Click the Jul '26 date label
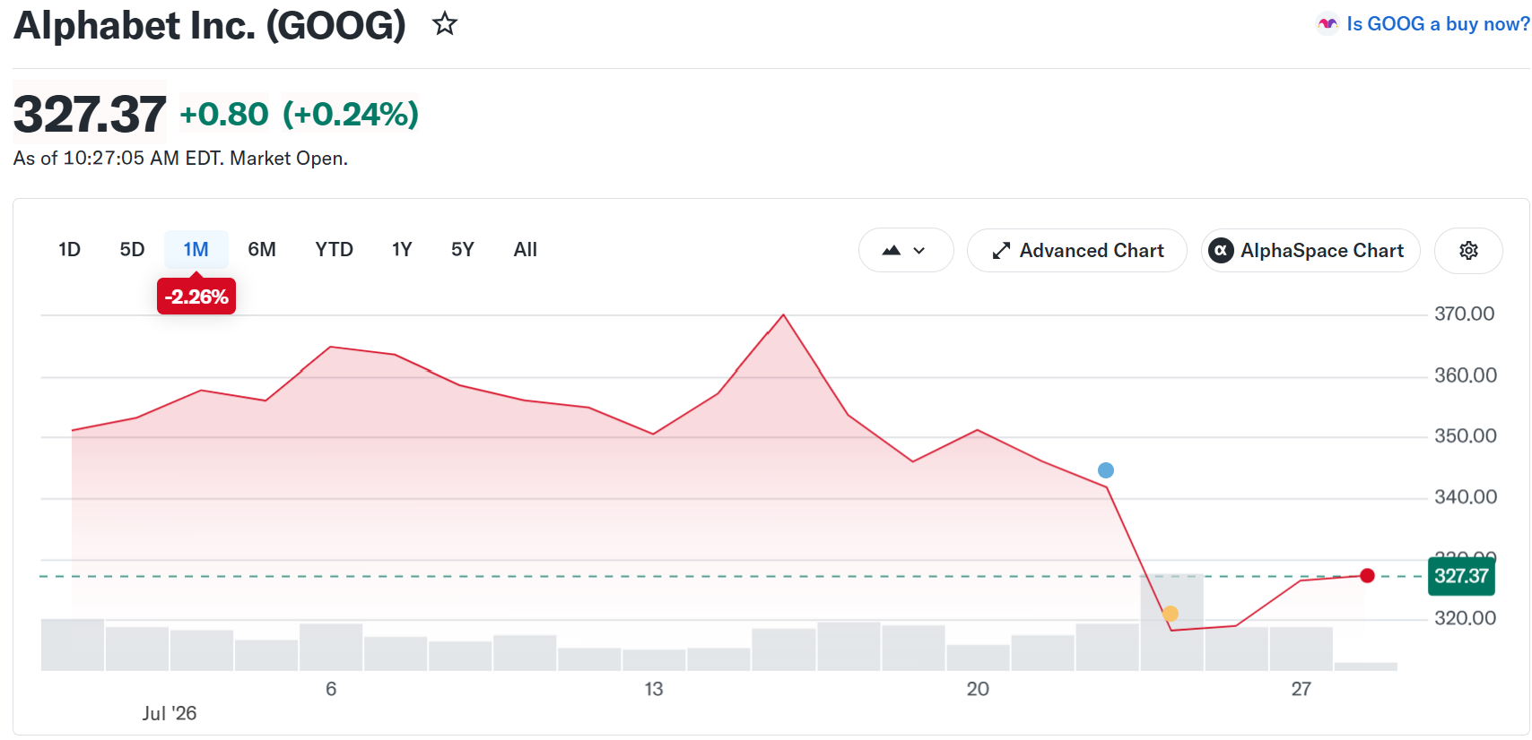 169,713
